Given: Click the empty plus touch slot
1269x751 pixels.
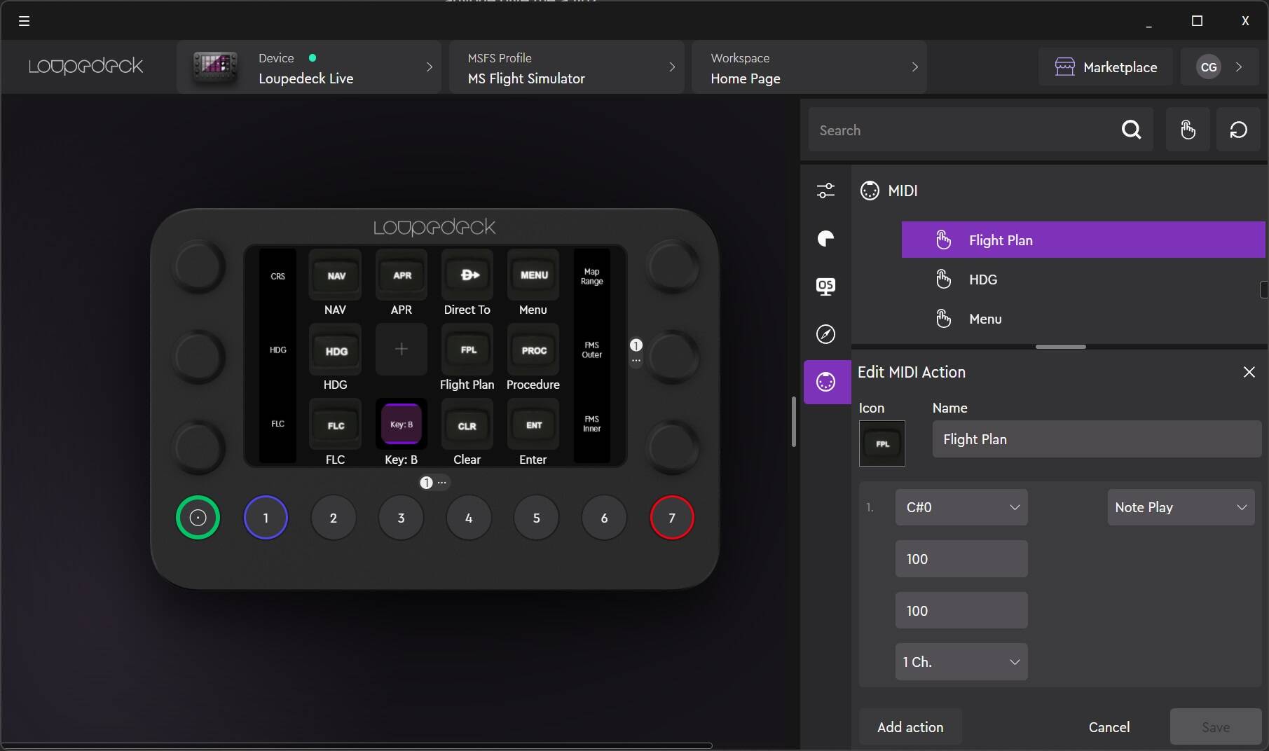Looking at the screenshot, I should (x=402, y=349).
